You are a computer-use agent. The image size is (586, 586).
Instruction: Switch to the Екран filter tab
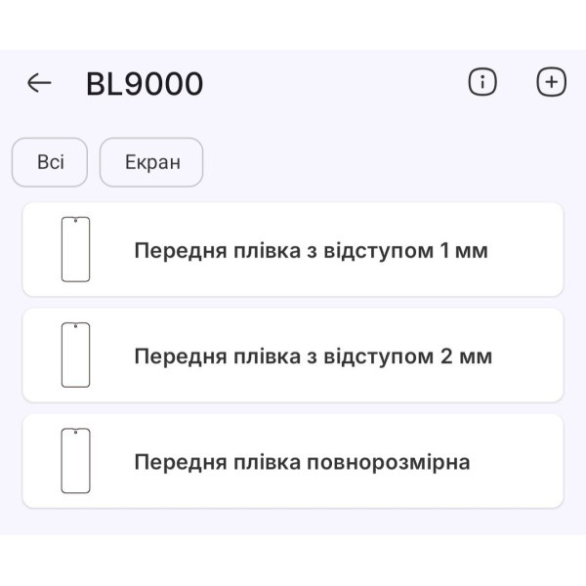(151, 162)
